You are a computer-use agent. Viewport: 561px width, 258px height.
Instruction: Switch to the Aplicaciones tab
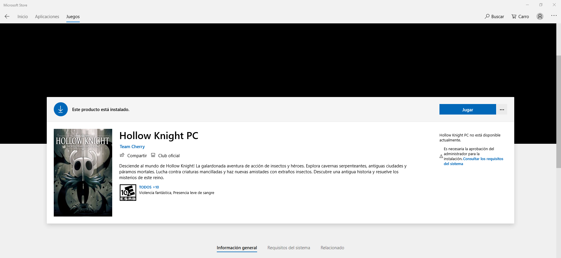[x=47, y=17]
